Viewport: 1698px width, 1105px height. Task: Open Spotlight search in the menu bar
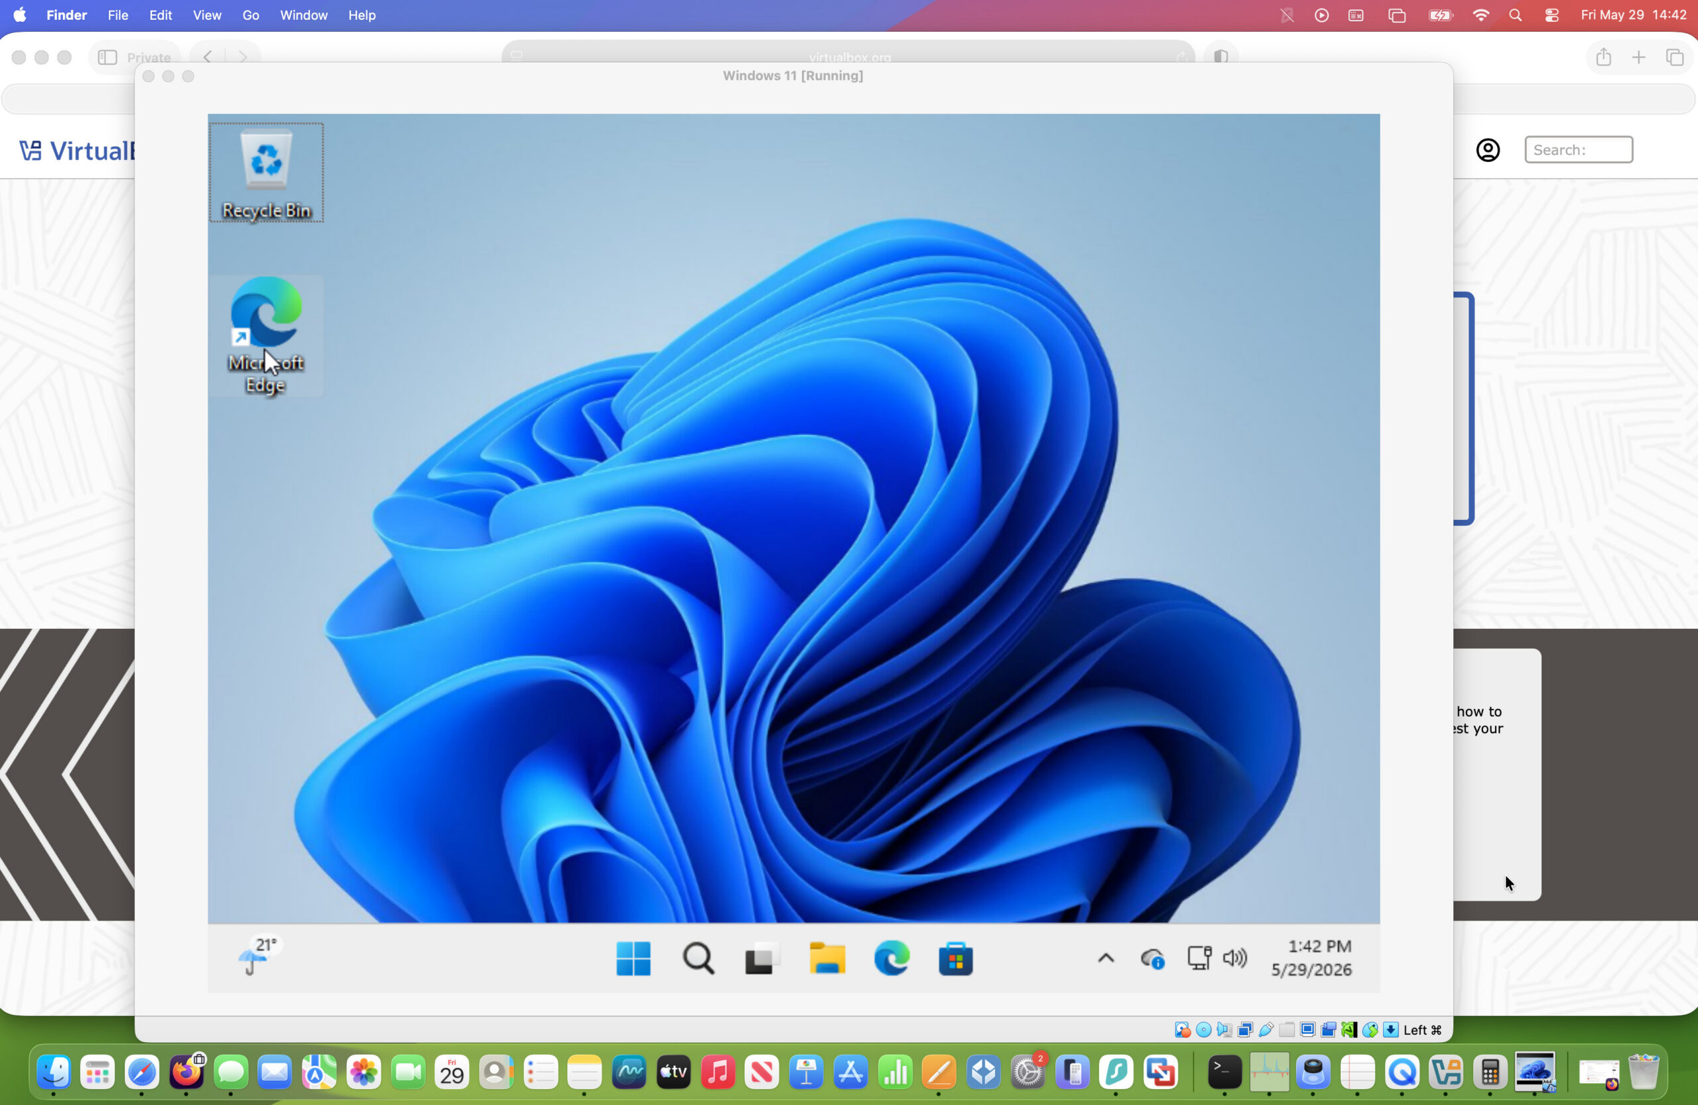click(x=1516, y=15)
